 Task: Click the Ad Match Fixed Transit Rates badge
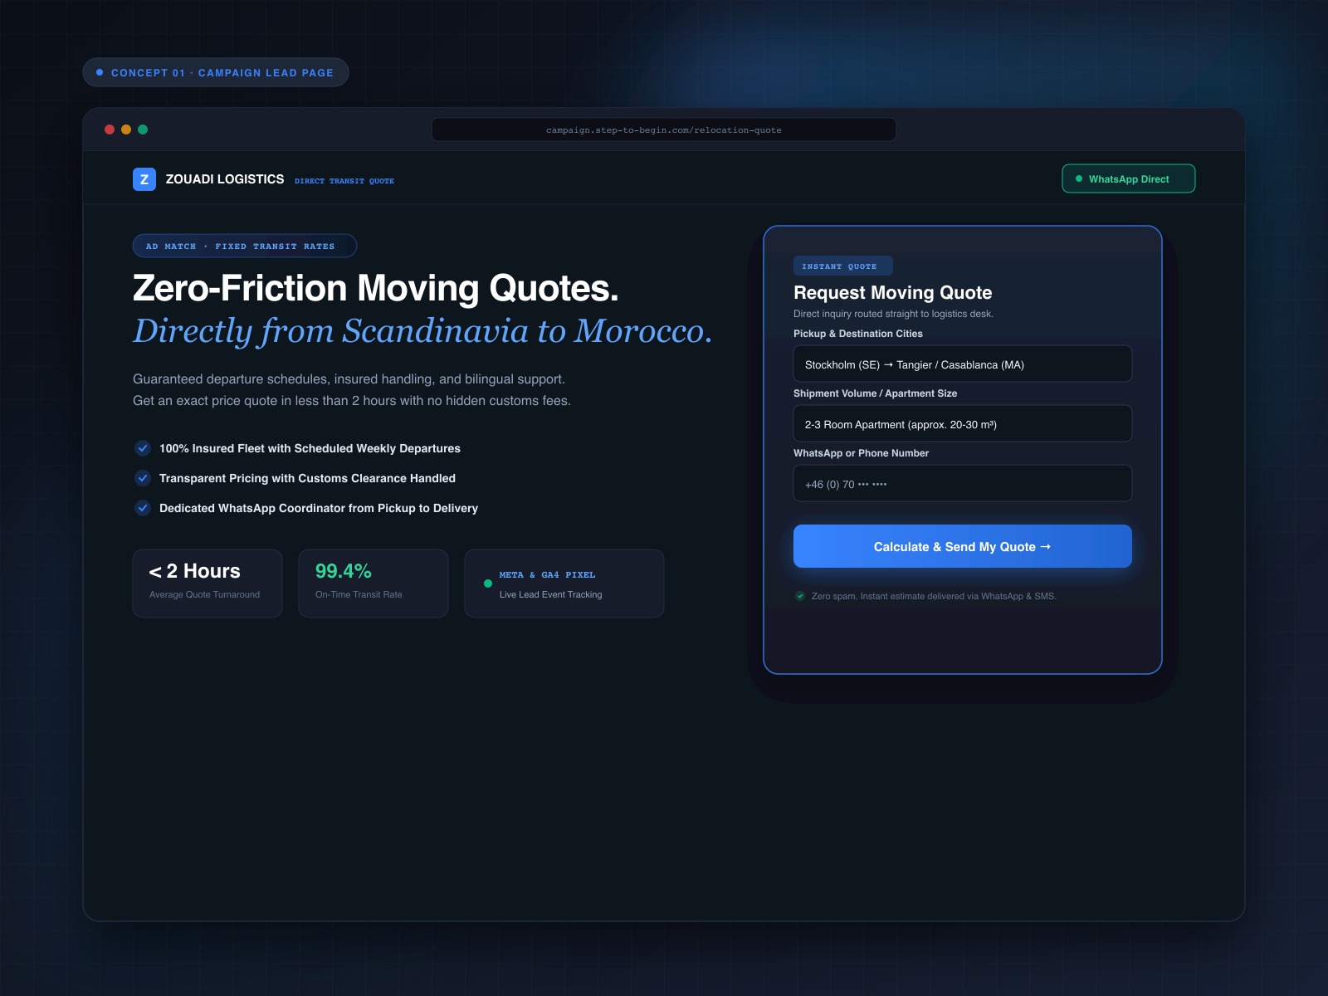(x=245, y=246)
